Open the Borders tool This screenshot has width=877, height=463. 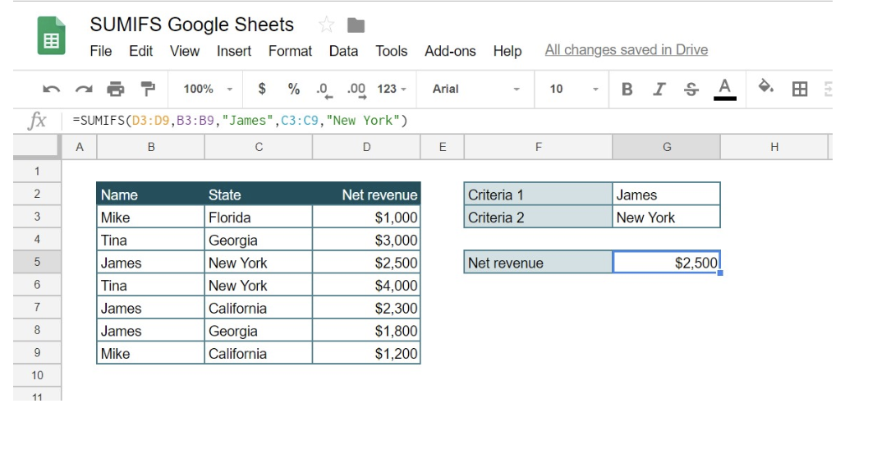point(799,89)
